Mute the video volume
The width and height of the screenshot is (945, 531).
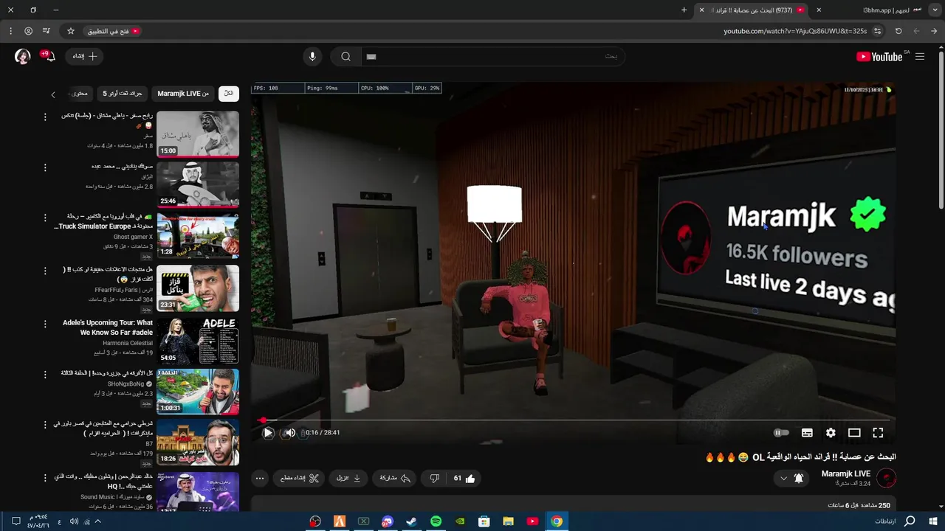[289, 433]
